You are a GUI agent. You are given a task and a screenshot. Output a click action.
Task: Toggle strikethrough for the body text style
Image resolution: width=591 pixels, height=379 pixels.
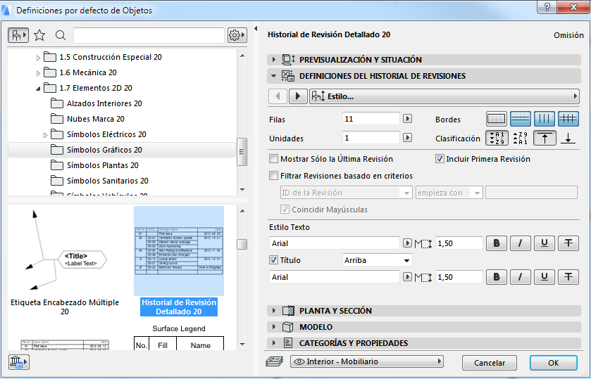click(x=568, y=243)
